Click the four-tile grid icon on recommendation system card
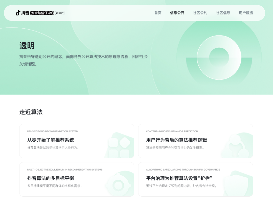The image size is (273, 208). 119,147
